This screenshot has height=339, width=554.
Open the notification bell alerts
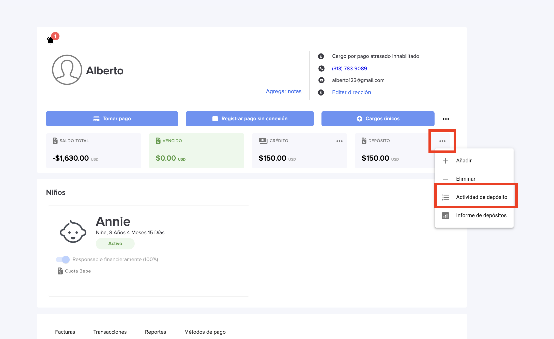[x=51, y=40]
